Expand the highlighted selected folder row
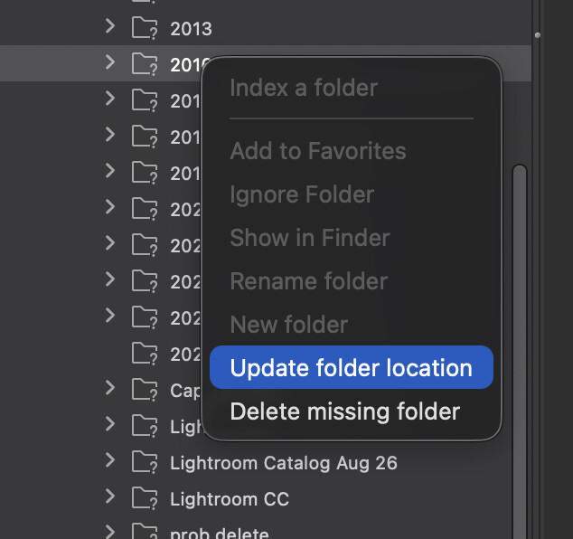This screenshot has height=539, width=573. [x=110, y=62]
